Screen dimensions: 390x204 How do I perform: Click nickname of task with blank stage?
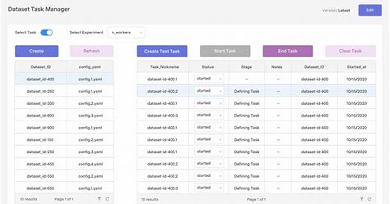pyautogui.click(x=162, y=79)
